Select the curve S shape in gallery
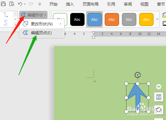This screenshot has width=166, height=120. pos(5,23)
